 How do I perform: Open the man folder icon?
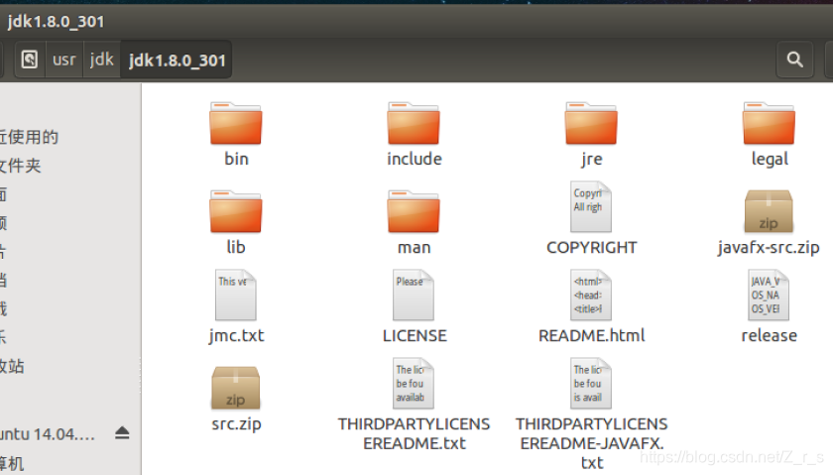click(x=414, y=211)
